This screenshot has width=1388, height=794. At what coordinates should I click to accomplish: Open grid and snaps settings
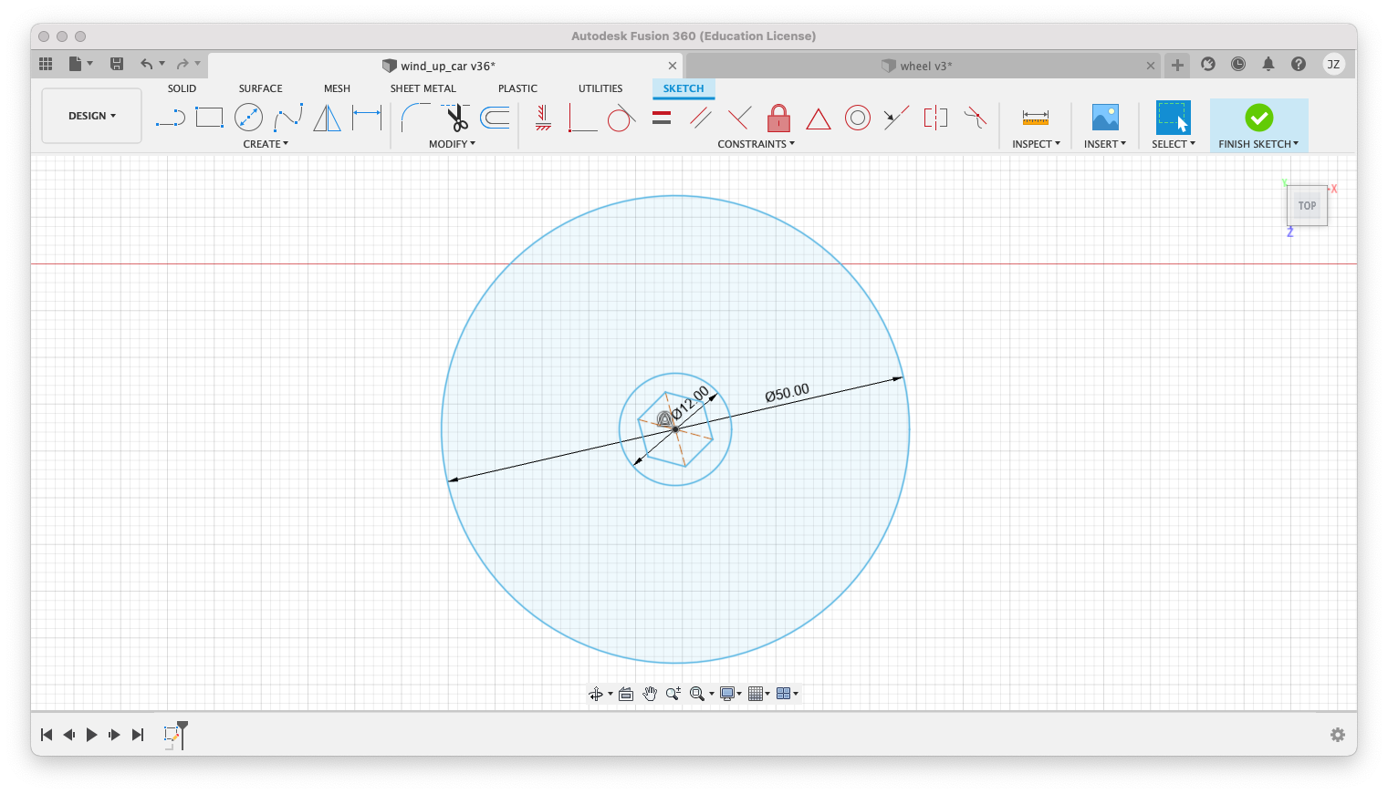pos(757,694)
